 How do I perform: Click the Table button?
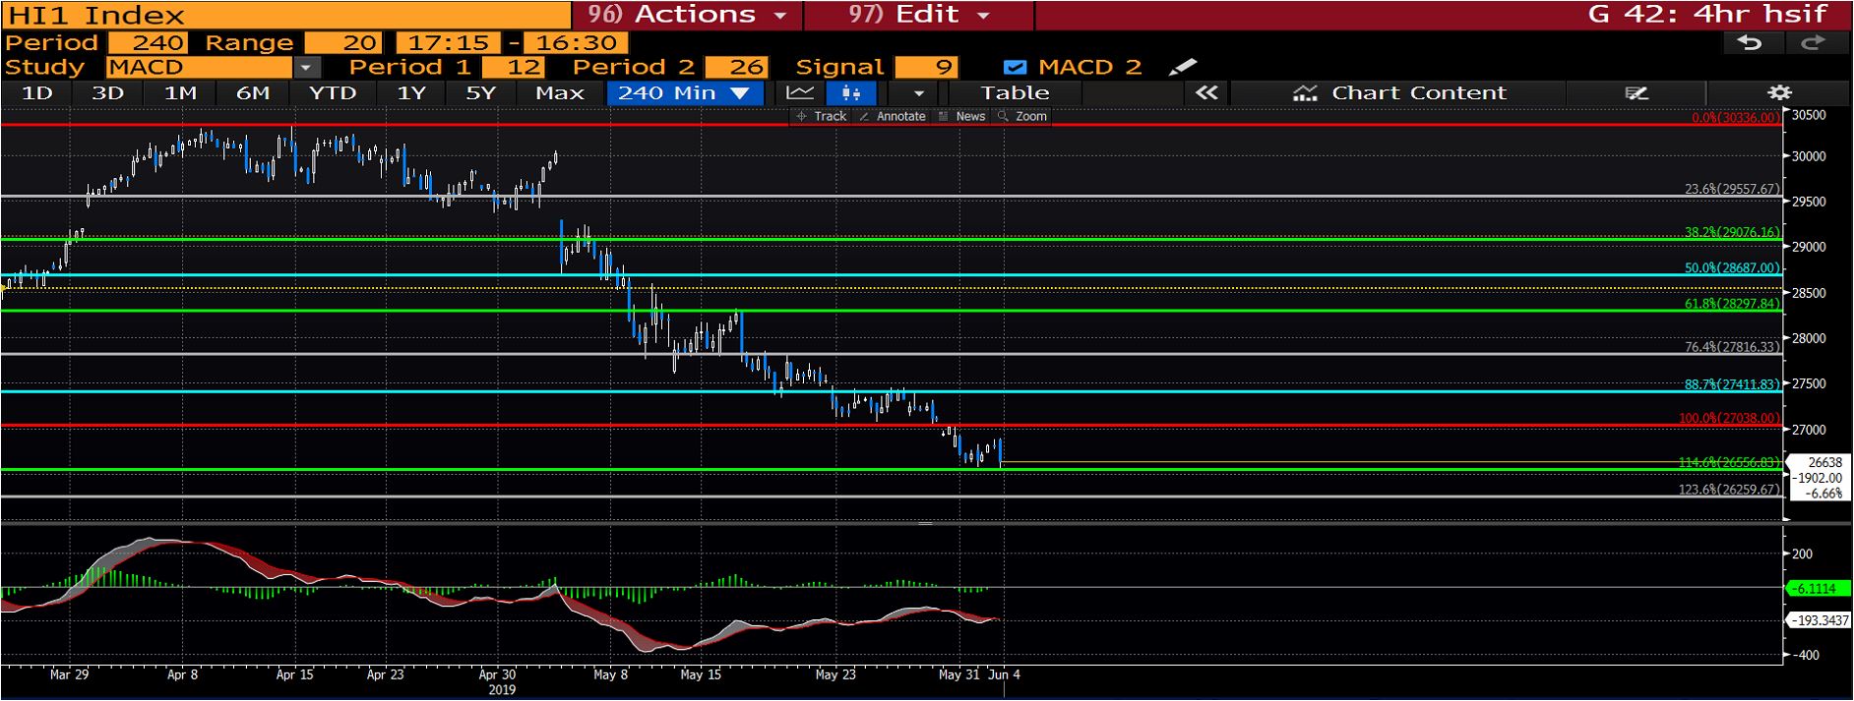point(1015,93)
